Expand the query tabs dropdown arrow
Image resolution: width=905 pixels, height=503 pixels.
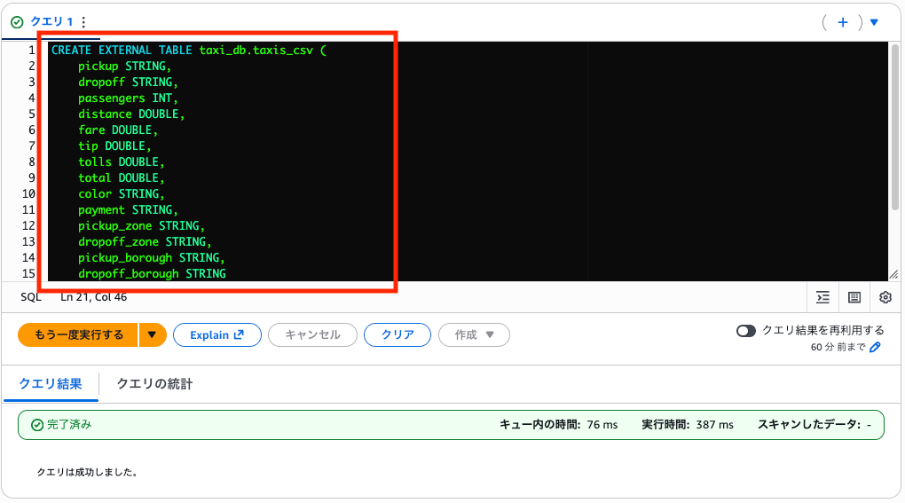[x=874, y=22]
